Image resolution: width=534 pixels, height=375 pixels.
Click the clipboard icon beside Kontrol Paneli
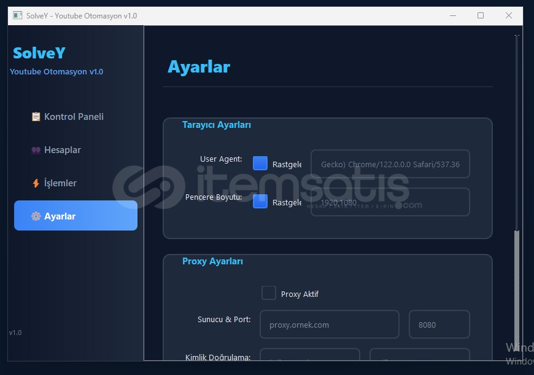36,117
